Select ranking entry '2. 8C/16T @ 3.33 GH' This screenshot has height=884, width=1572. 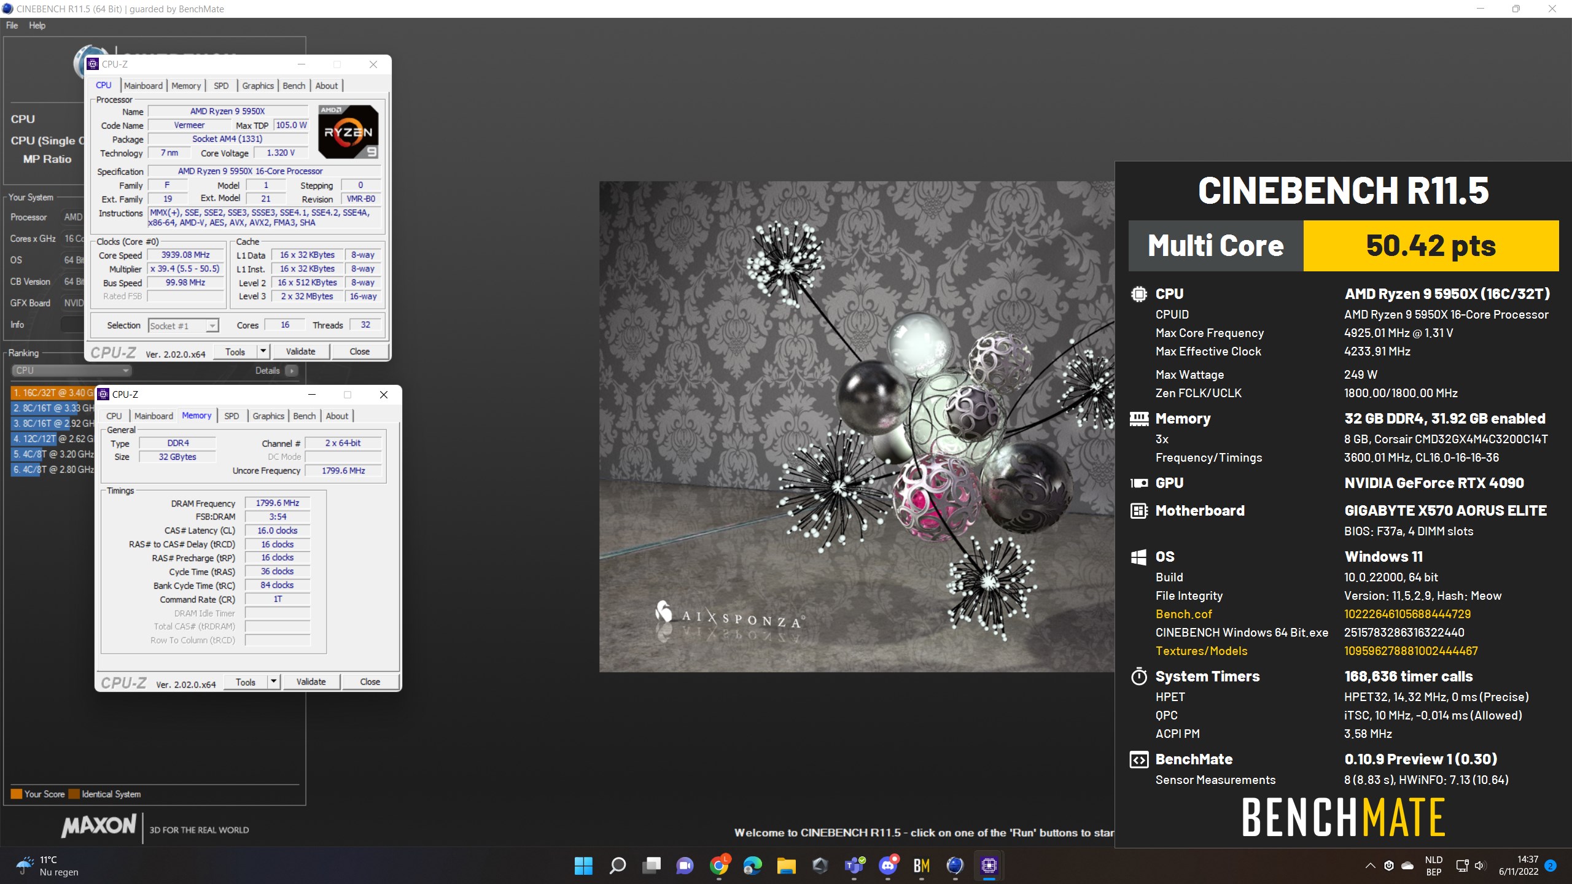(53, 408)
